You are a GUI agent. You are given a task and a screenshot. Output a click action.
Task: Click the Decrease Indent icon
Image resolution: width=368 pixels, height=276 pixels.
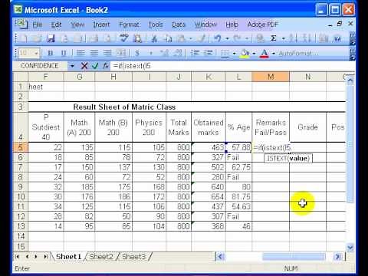(x=195, y=53)
